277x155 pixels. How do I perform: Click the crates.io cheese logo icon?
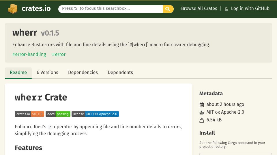13,9
